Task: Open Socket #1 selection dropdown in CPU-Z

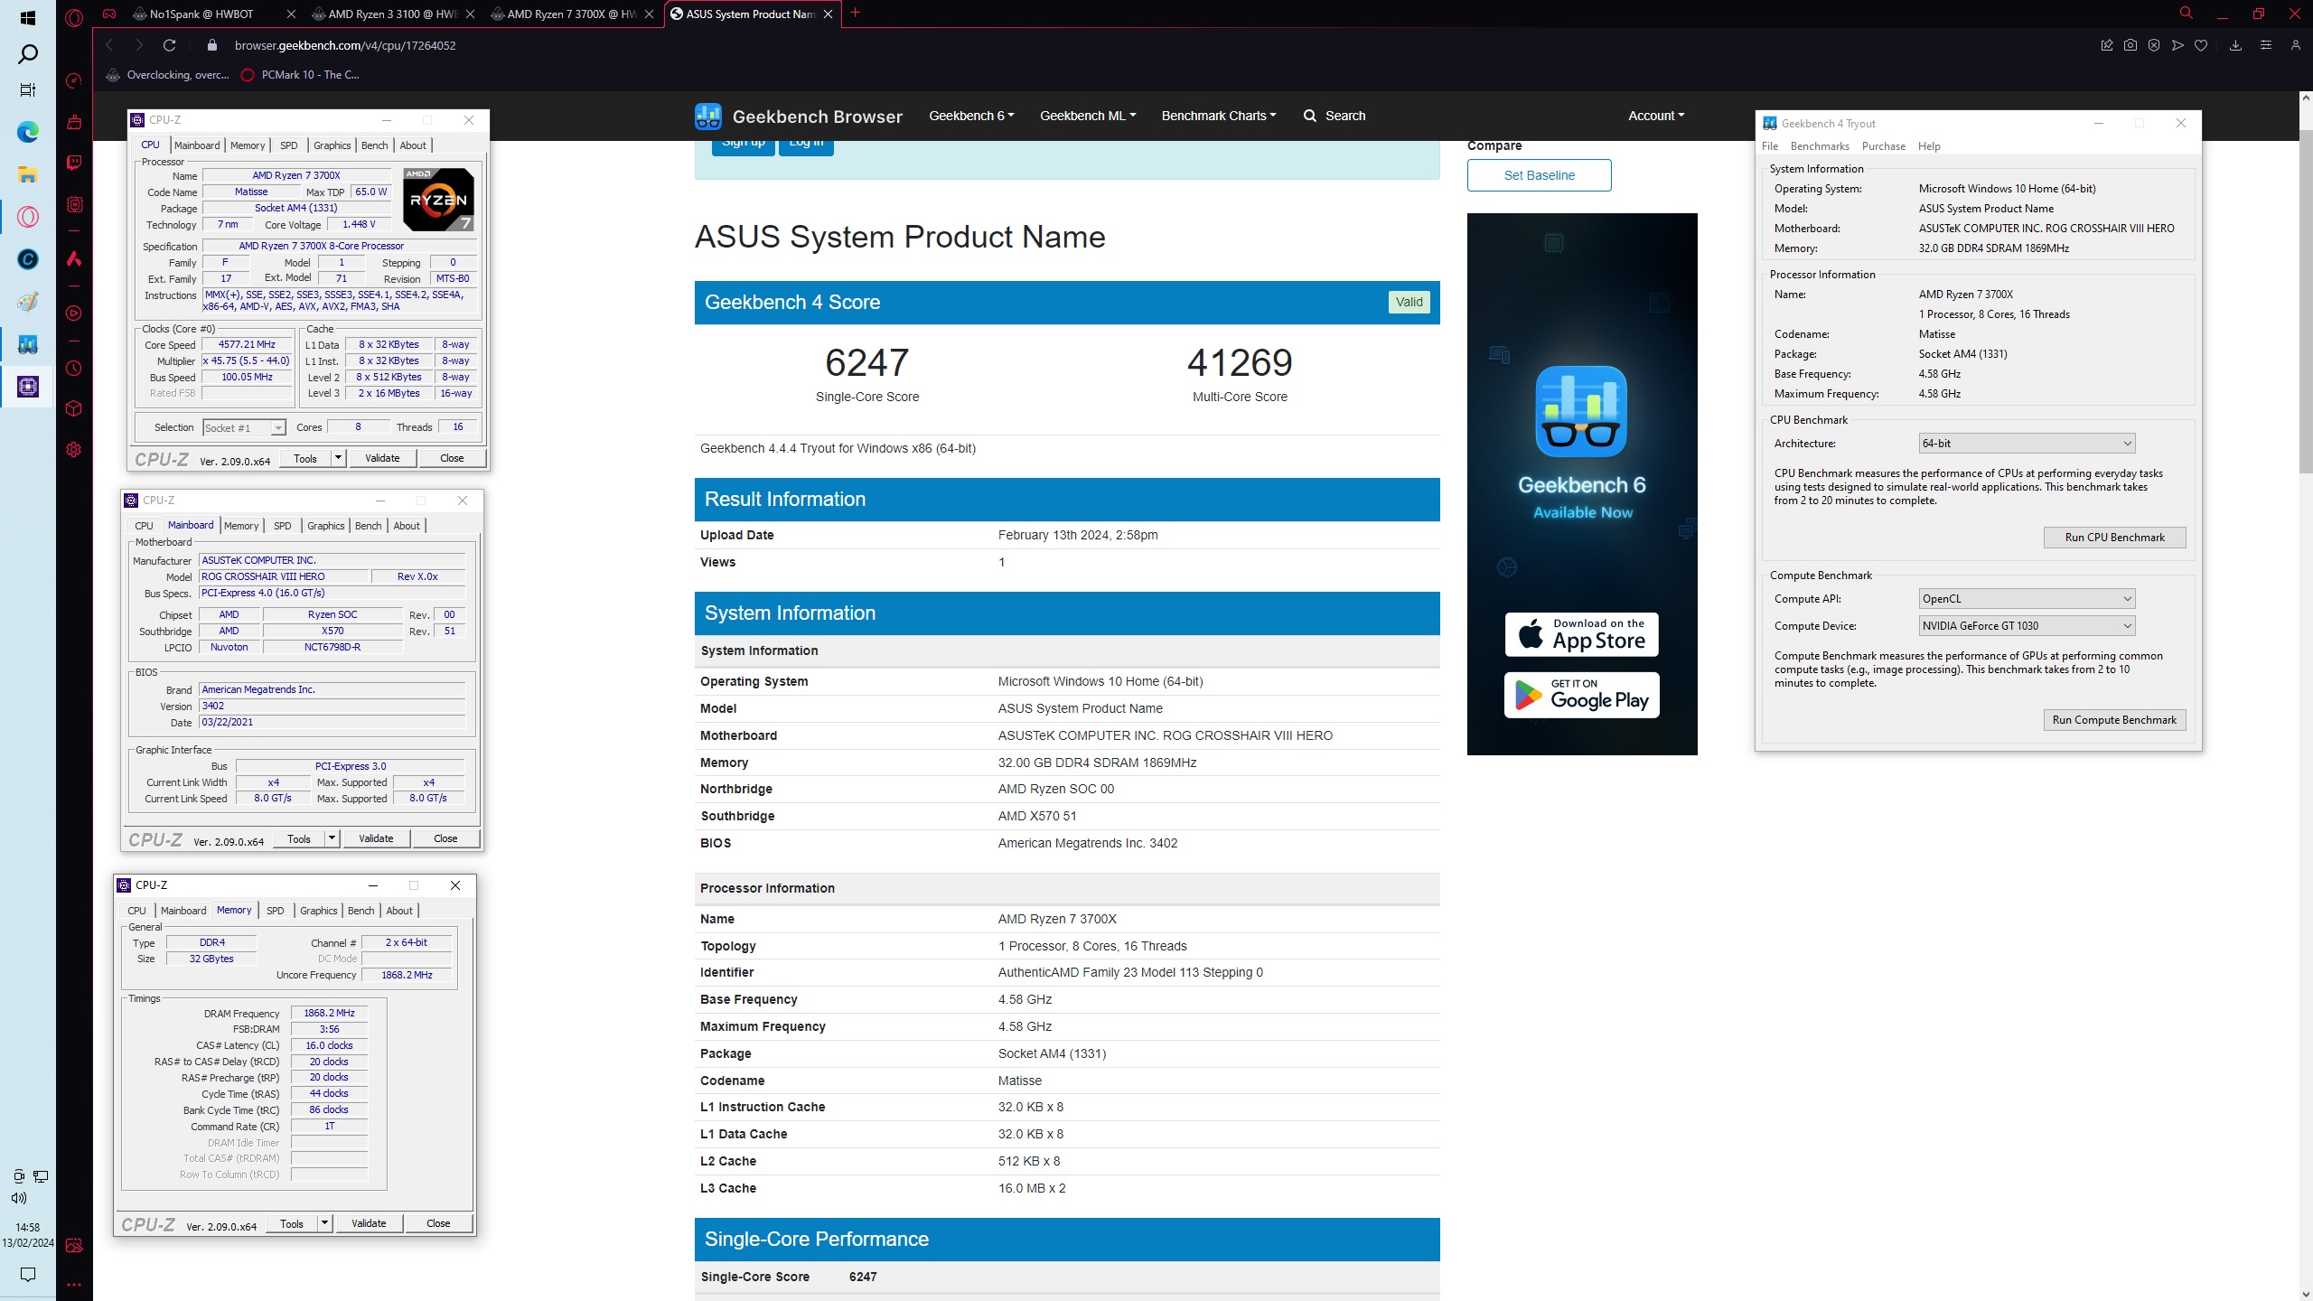Action: pyautogui.click(x=244, y=427)
